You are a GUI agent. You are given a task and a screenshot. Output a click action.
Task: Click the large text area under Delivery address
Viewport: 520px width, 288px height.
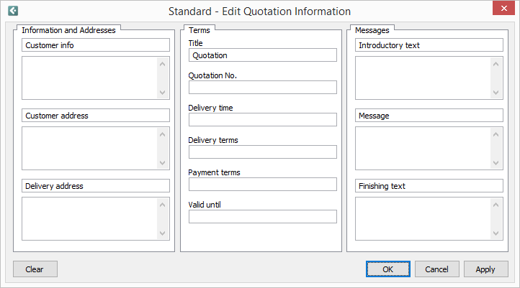coord(89,218)
